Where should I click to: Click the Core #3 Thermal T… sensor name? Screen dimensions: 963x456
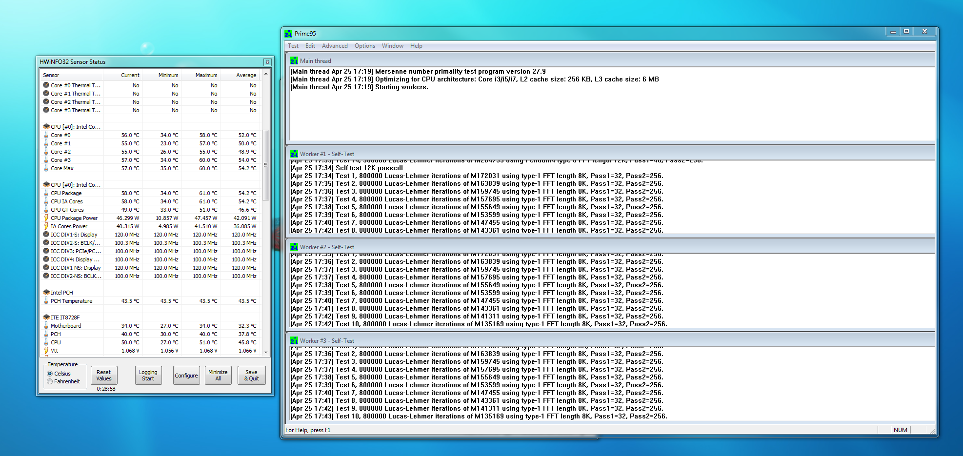(76, 110)
